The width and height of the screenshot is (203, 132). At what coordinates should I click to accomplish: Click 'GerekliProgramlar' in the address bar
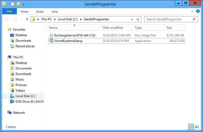tap(96, 19)
